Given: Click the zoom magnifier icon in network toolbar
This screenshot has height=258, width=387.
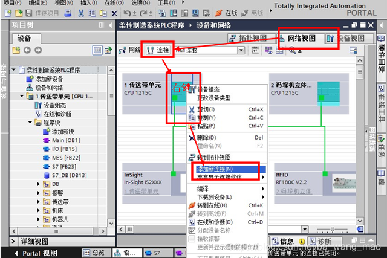Looking at the screenshot, I should 293,50.
